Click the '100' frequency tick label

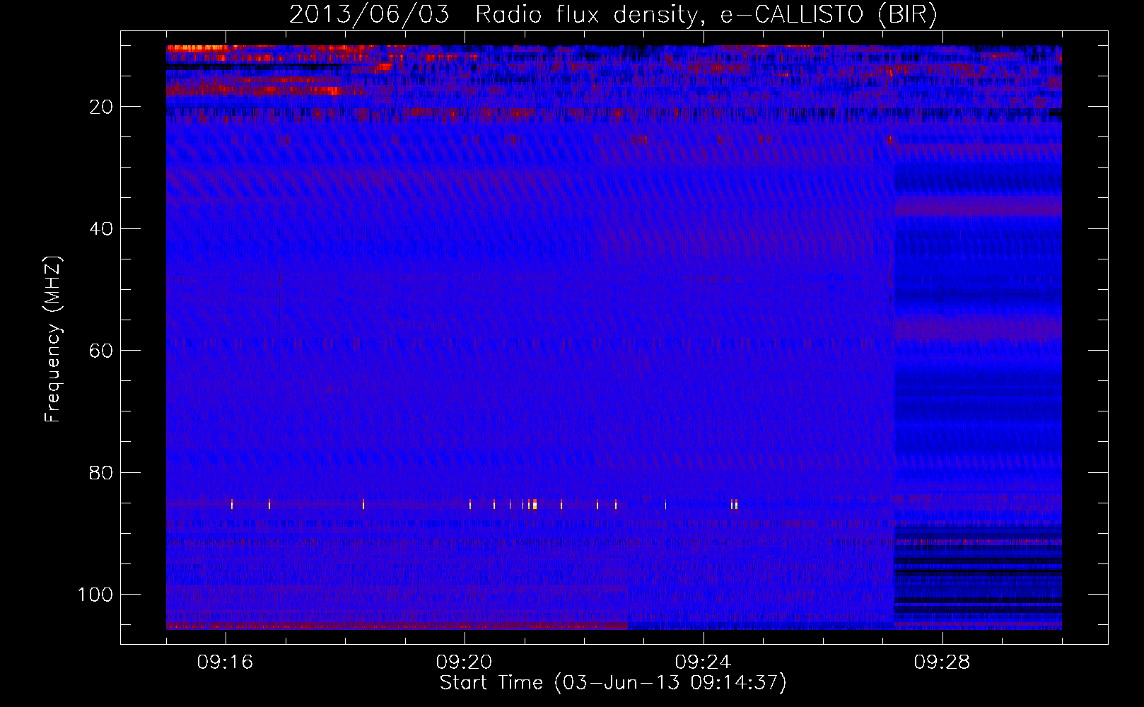[95, 595]
